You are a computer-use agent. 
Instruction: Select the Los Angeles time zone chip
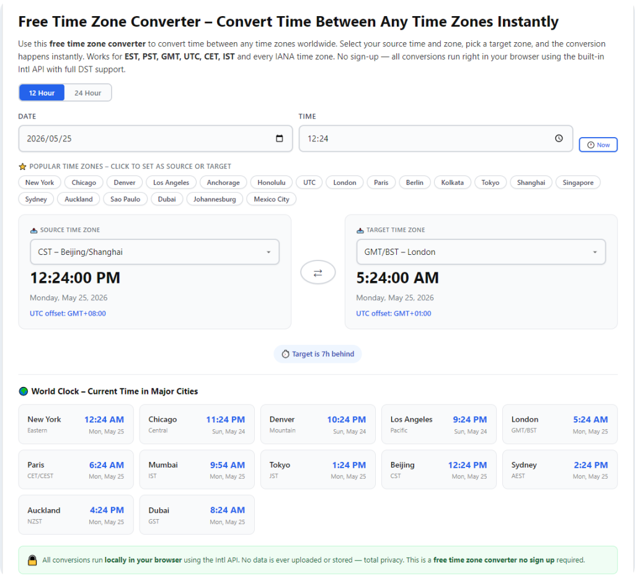pos(171,183)
